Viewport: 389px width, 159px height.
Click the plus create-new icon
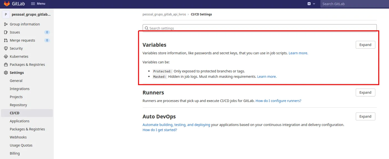pyautogui.click(x=309, y=4)
